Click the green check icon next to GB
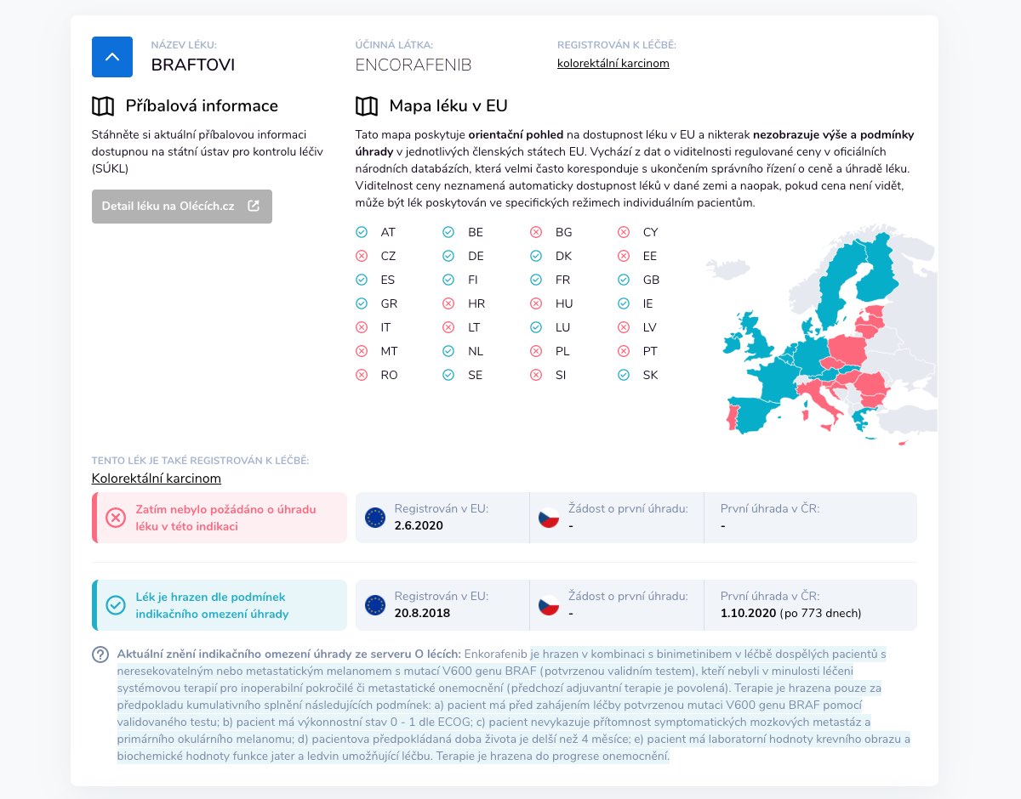Viewport: 1021px width, 799px height. (x=624, y=280)
